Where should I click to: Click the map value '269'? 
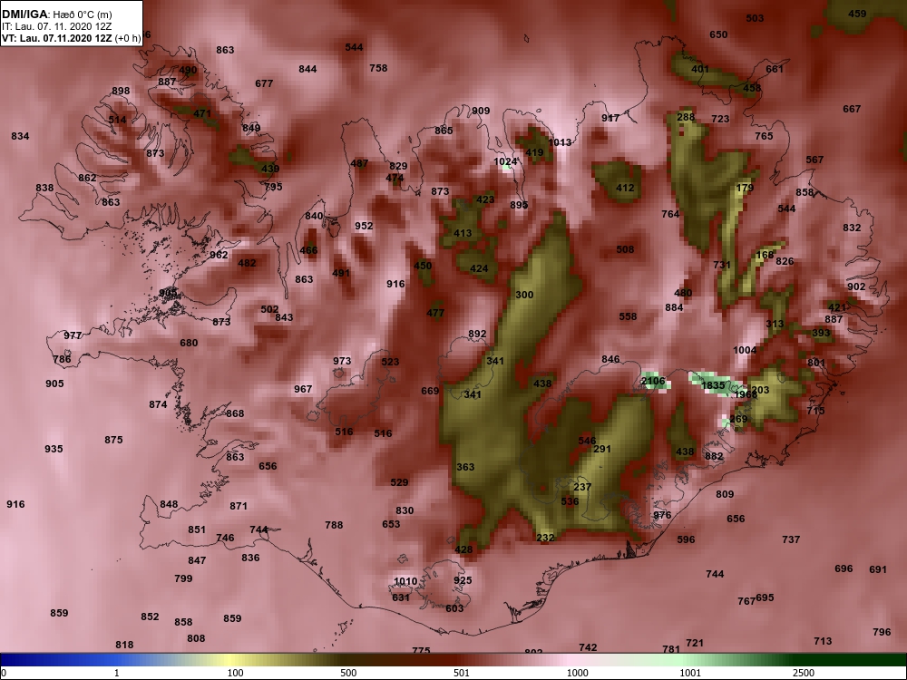738,419
